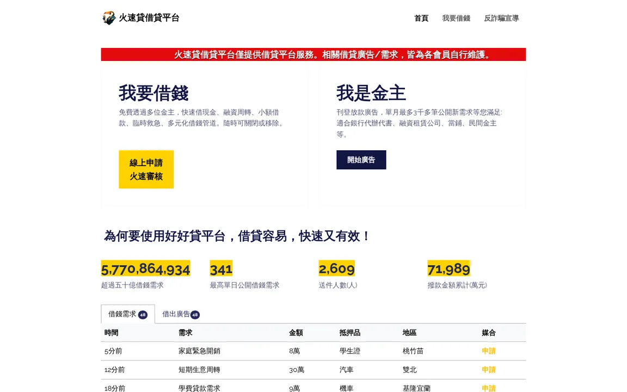Click the 時間 column header
The image size is (627, 392).
[x=111, y=333]
